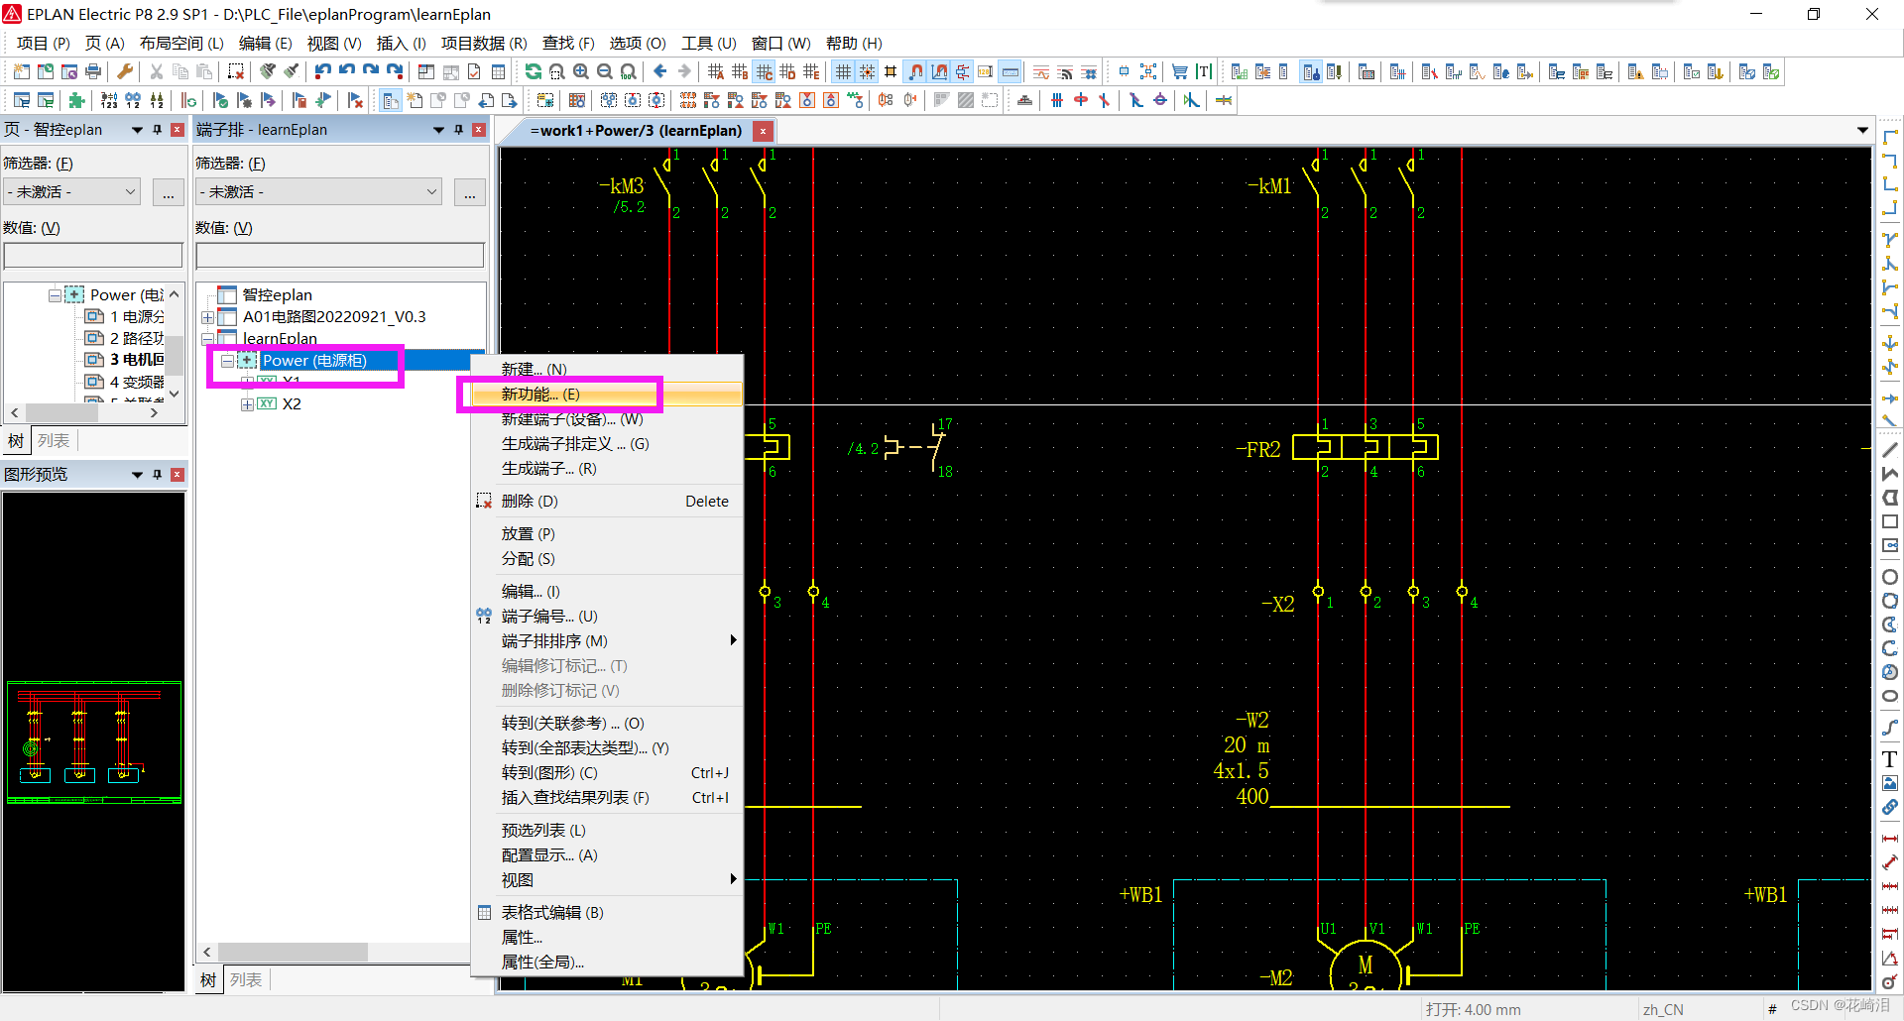Click the graphical preview thumbnail

click(94, 741)
